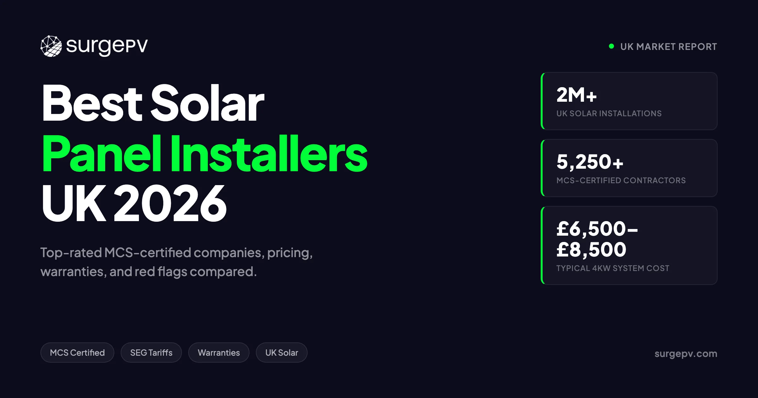758x398 pixels.
Task: Click the green Panel Installers heading
Action: click(x=205, y=154)
